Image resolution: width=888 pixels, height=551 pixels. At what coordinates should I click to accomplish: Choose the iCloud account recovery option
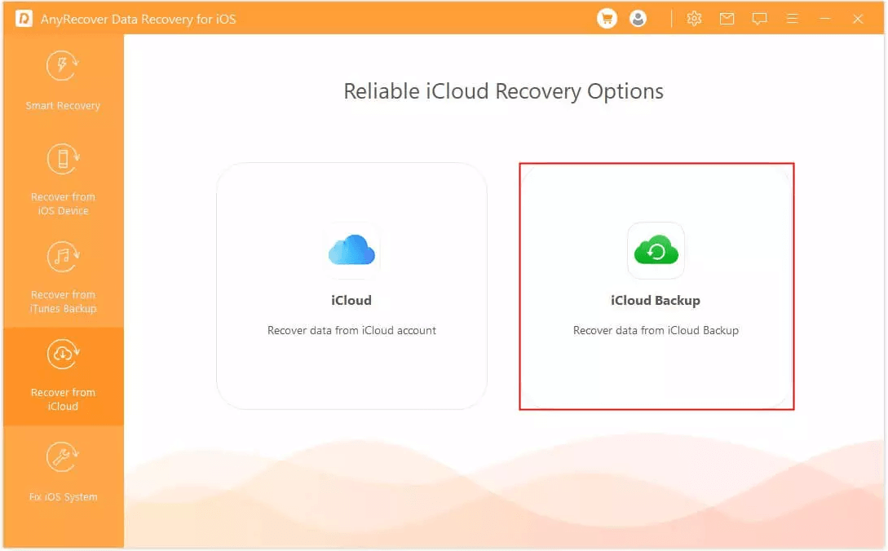[351, 285]
